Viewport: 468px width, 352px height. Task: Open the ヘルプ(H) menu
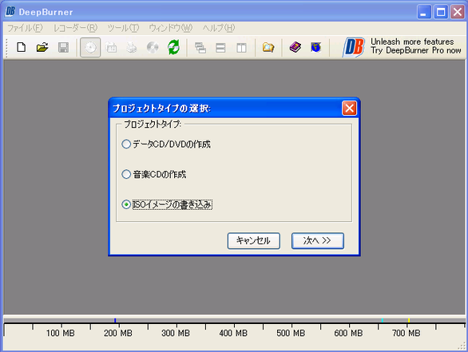[x=219, y=28]
